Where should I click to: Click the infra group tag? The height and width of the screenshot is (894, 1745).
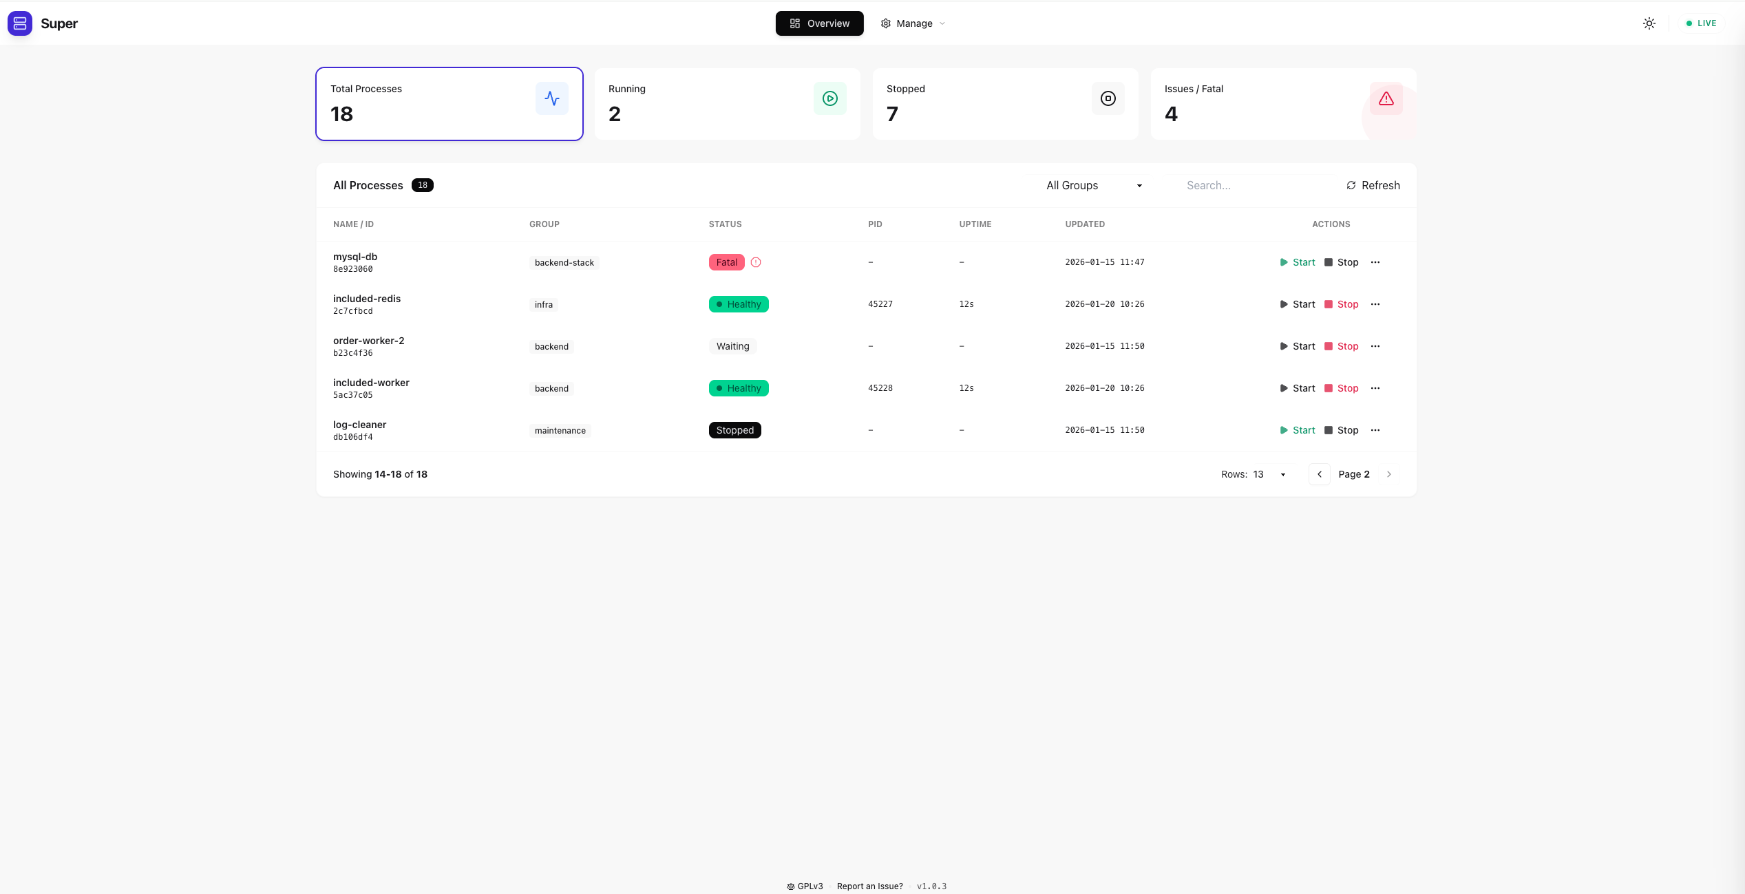click(544, 305)
